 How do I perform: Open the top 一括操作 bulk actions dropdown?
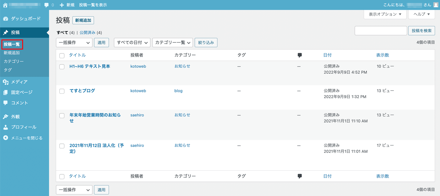(74, 43)
